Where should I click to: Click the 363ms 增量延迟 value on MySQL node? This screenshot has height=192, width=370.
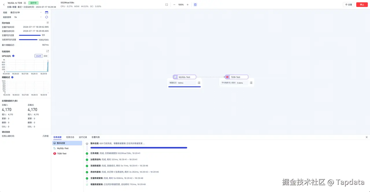coord(181,83)
